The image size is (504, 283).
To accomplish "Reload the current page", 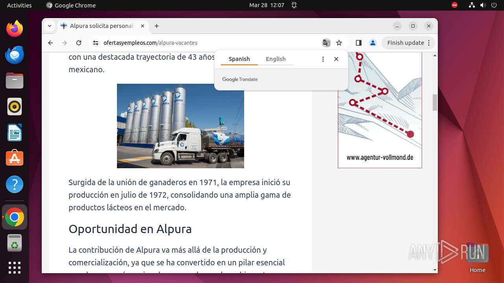I will [x=79, y=43].
